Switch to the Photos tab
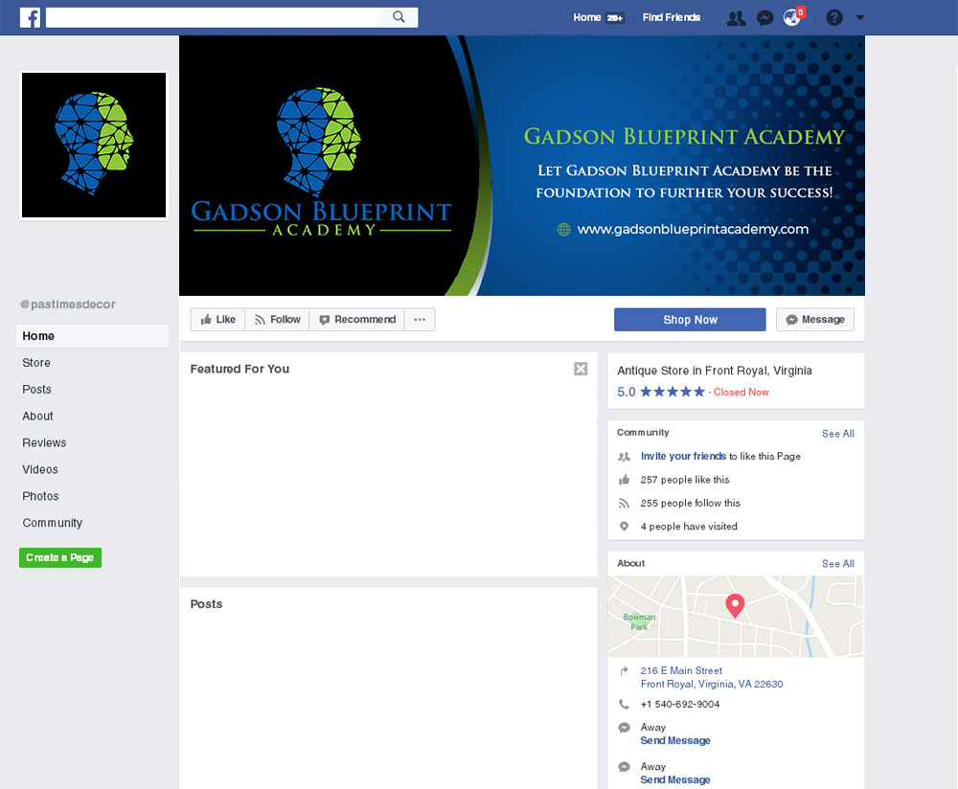Viewport: 958px width, 789px height. click(x=40, y=496)
